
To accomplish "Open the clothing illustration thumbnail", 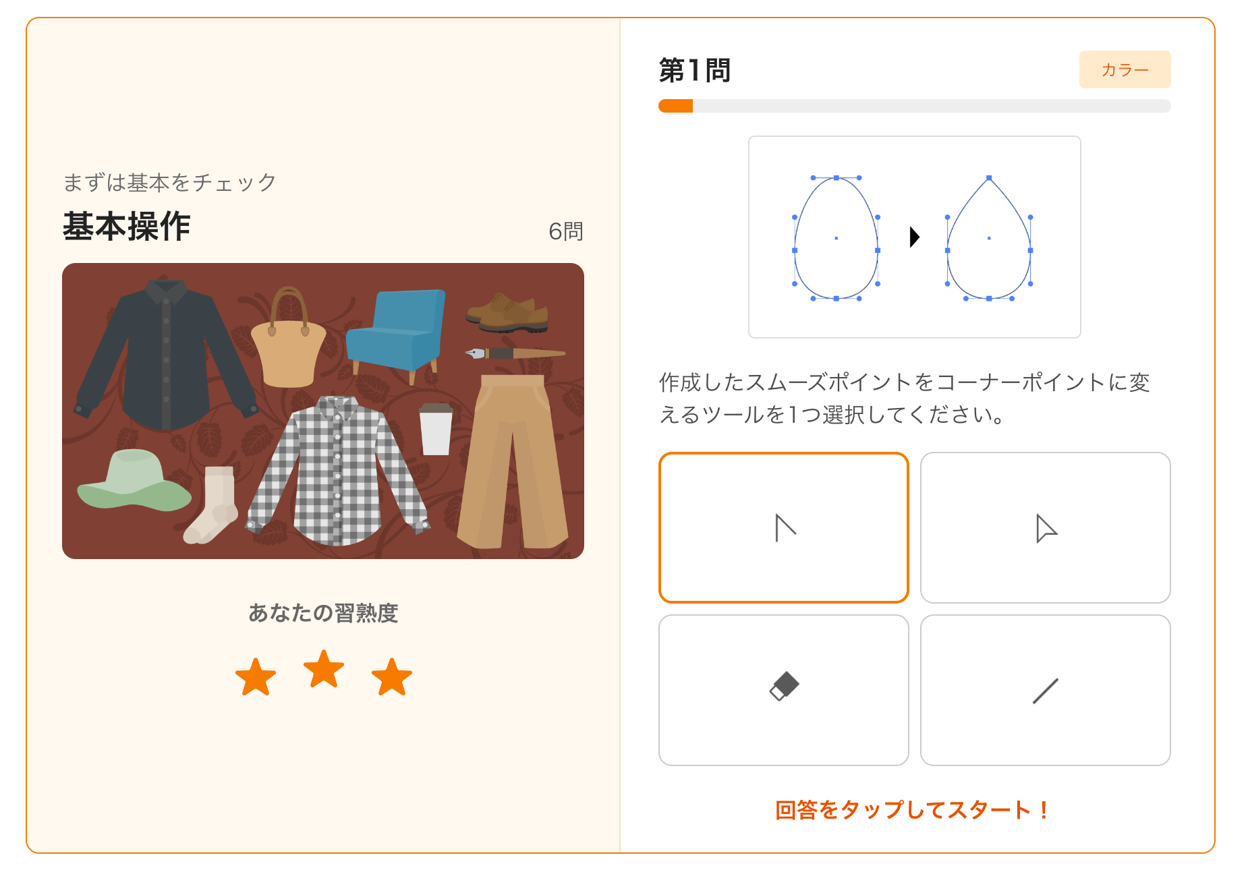I will pyautogui.click(x=323, y=411).
